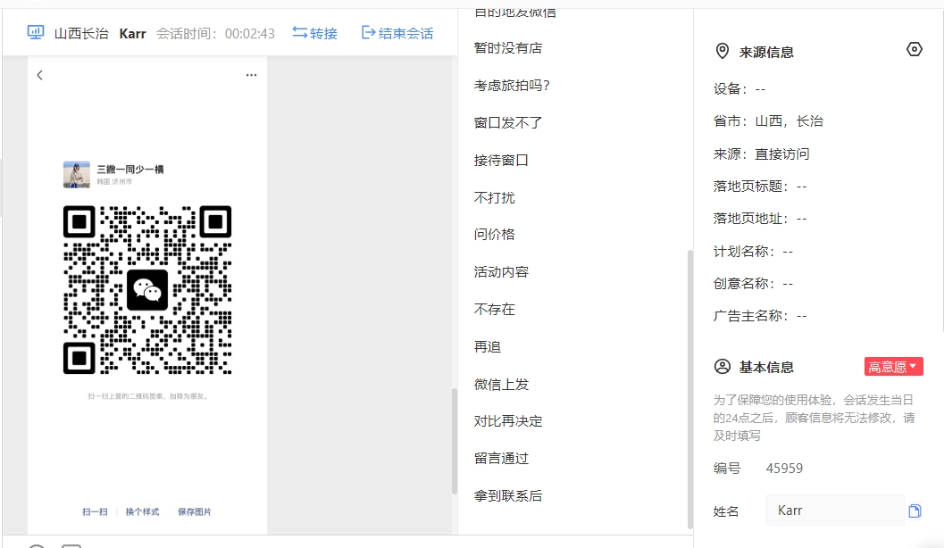Screen dimensions: 944x548
Task: Click the 扫一扫 link under the QR code
Action: [x=96, y=512]
